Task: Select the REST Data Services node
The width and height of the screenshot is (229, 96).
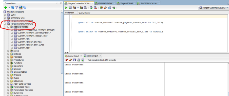Action: pos(22,84)
